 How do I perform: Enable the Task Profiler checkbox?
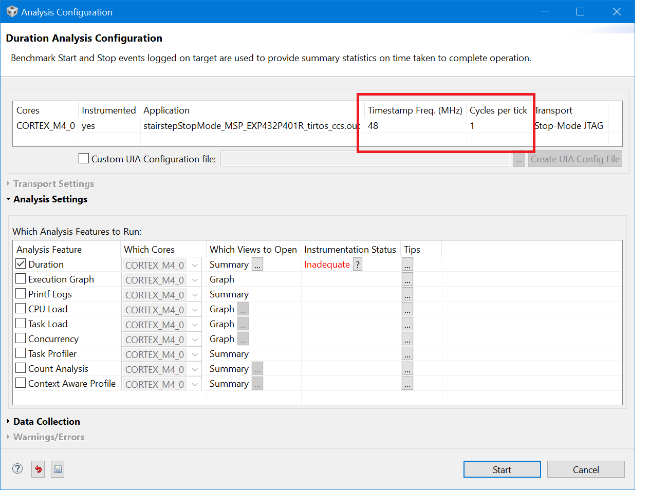[21, 353]
